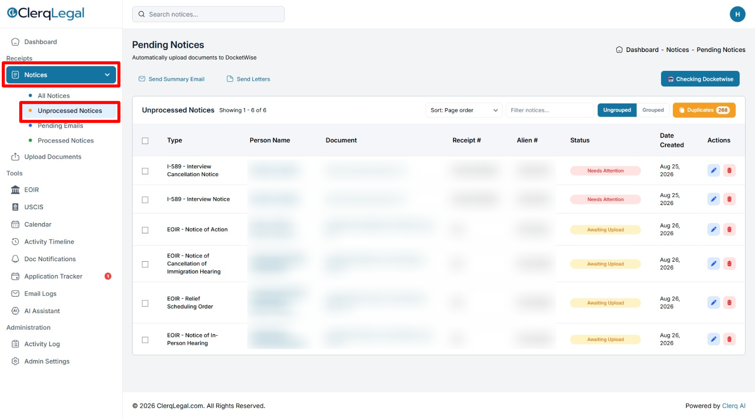Click the Person Name column header
The width and height of the screenshot is (755, 419).
point(270,140)
